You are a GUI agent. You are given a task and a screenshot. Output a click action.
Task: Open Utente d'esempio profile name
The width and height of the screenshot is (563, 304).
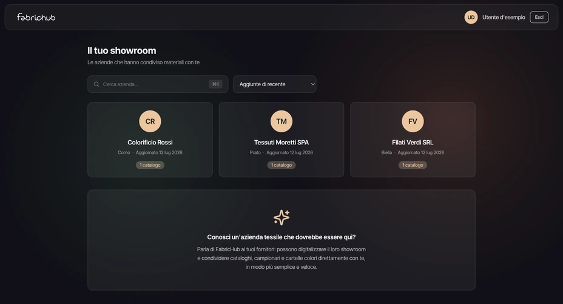504,17
